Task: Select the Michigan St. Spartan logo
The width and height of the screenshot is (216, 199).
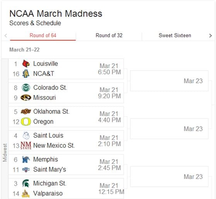Action: pos(26,183)
